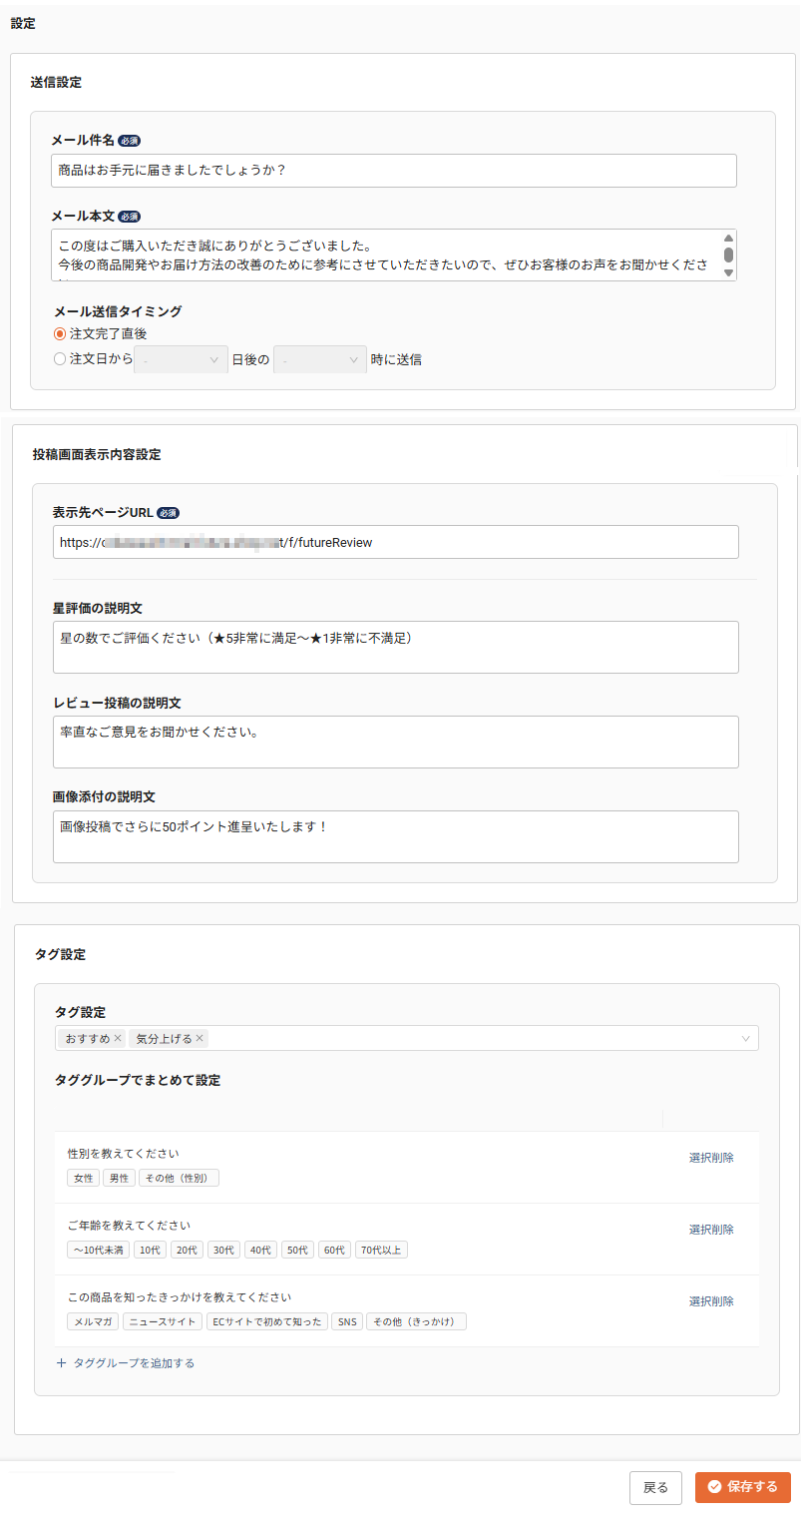This screenshot has height=1527, width=801.
Task: Click the 表示先ページURL input field
Action: (395, 542)
